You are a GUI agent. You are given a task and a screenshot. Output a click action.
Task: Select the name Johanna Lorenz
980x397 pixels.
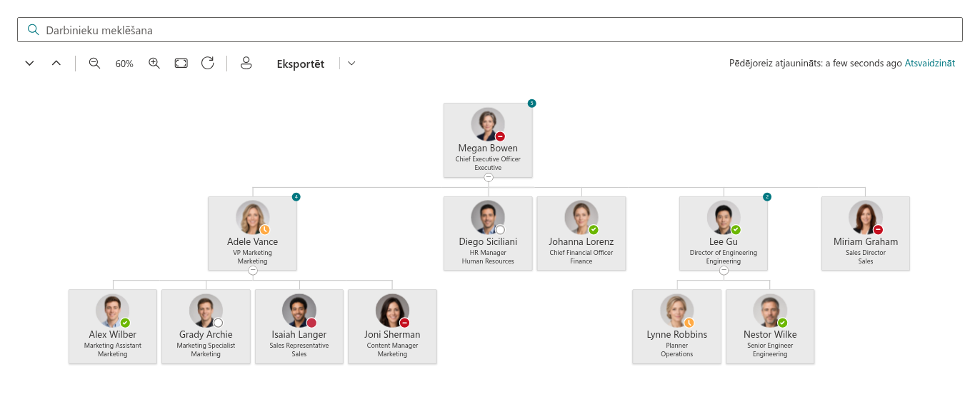581,241
